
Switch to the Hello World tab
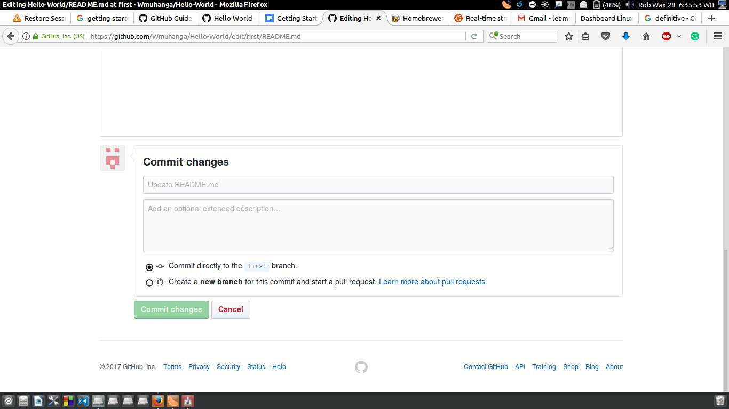coord(231,18)
